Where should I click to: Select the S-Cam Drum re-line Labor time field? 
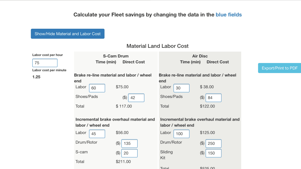tap(97, 88)
